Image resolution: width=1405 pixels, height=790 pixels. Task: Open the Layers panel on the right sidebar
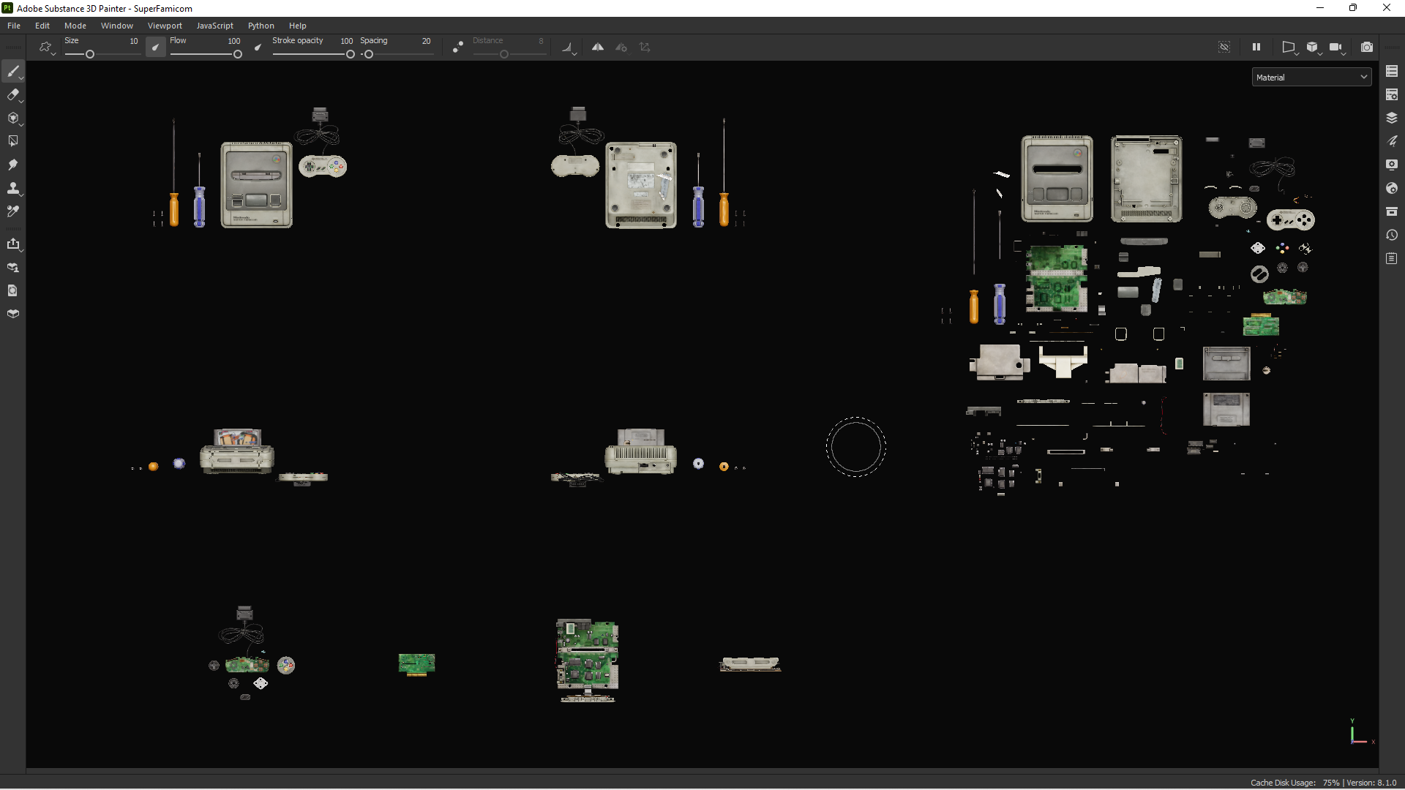click(1393, 118)
